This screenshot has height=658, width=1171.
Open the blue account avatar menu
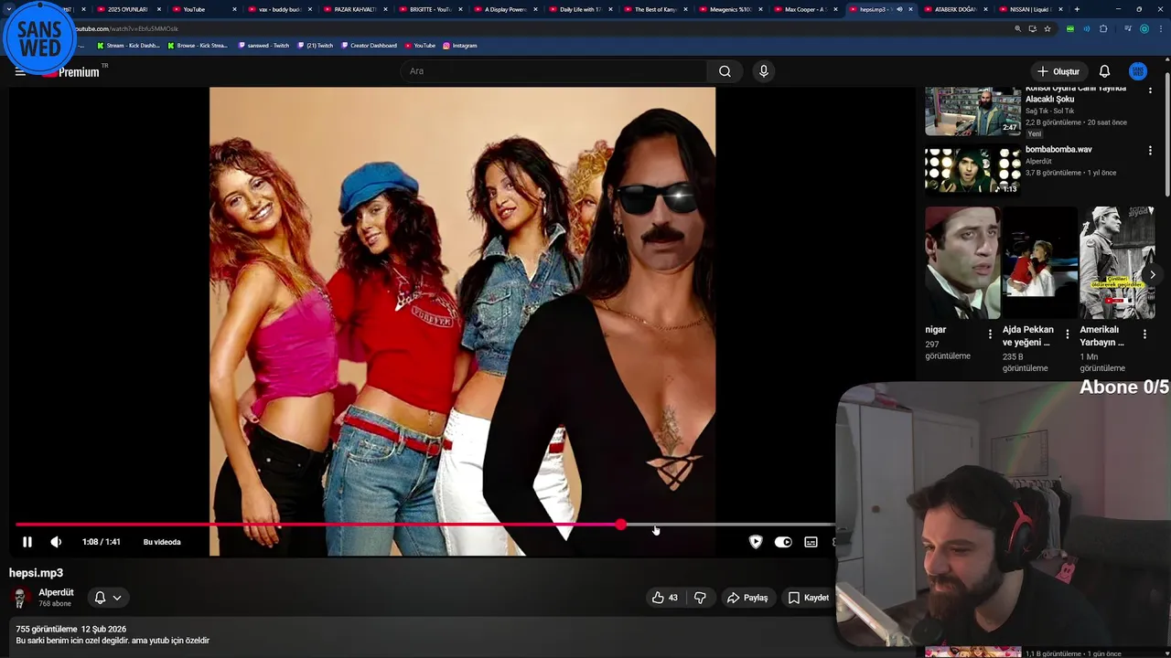coord(1138,71)
